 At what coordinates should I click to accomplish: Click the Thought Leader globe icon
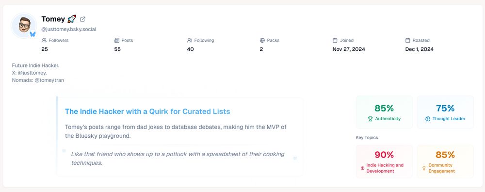pyautogui.click(x=428, y=119)
